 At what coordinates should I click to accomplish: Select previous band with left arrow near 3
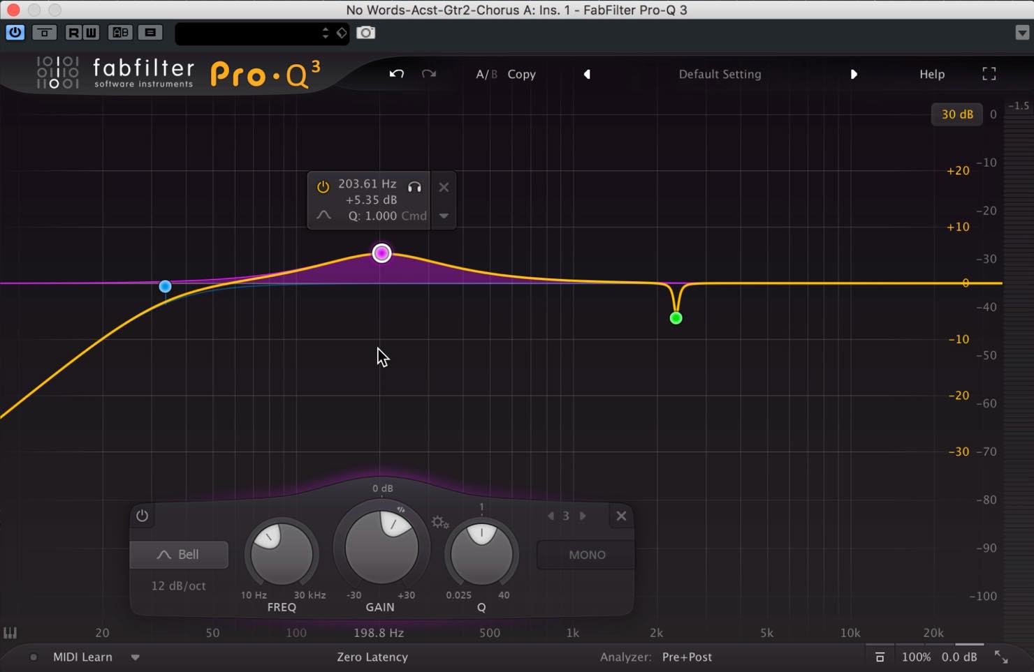551,516
